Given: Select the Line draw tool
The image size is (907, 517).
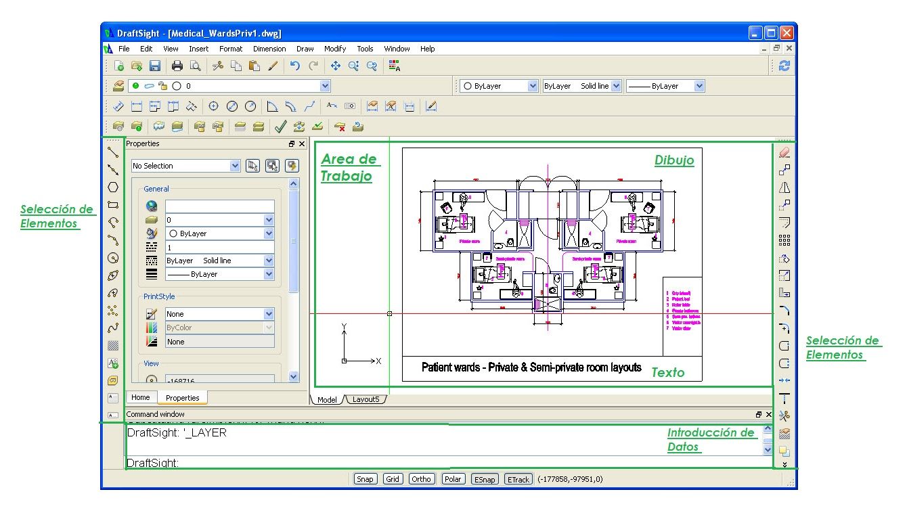Looking at the screenshot, I should (x=113, y=152).
